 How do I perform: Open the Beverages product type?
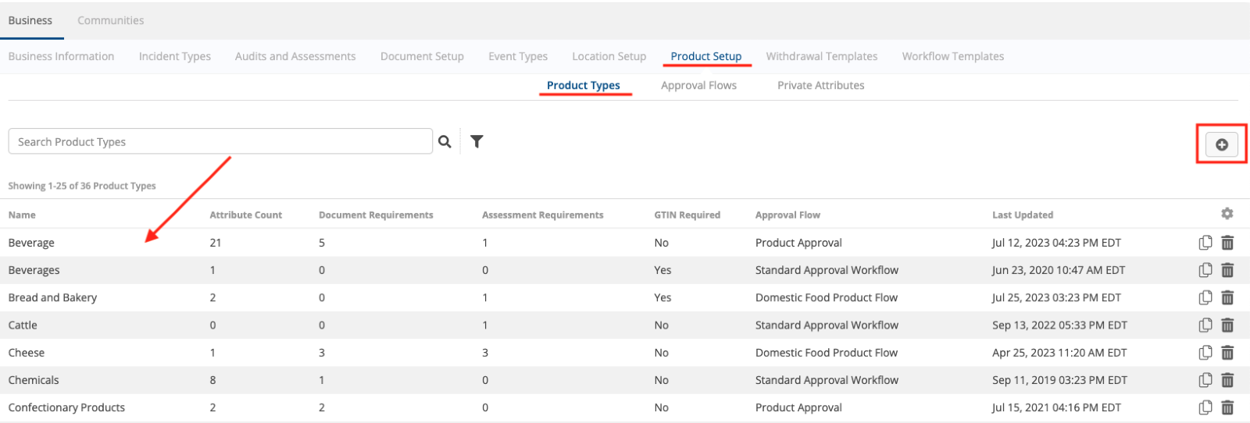[34, 270]
